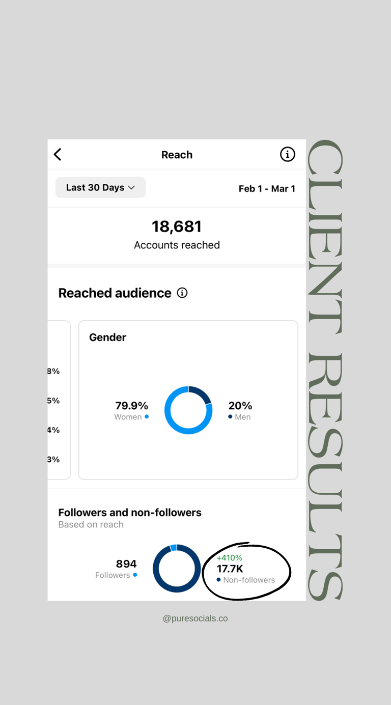Tap the partially visible card left of Gender

coord(58,400)
